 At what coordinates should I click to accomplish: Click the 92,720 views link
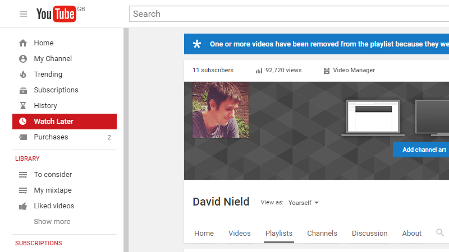283,71
